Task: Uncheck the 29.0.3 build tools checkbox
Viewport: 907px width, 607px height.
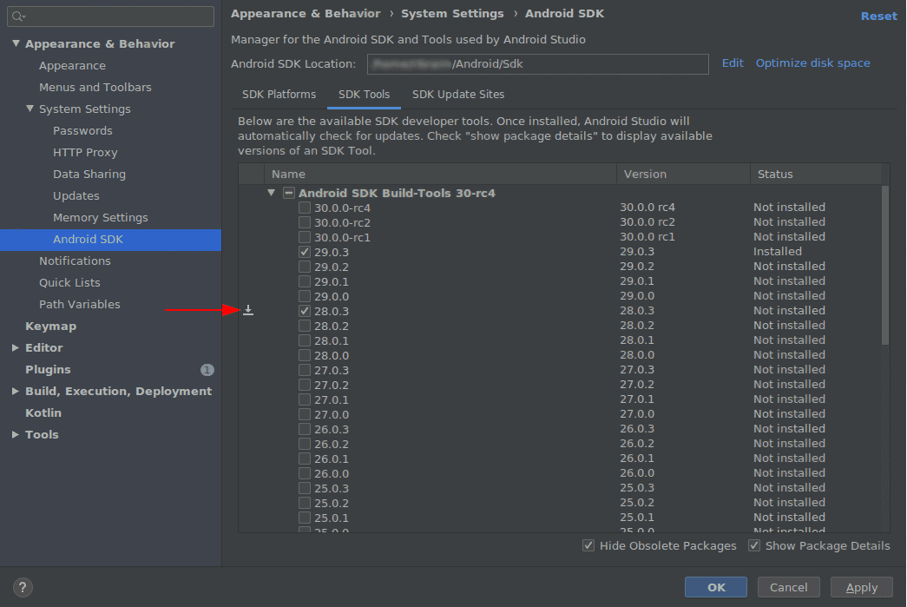Action: (x=305, y=252)
